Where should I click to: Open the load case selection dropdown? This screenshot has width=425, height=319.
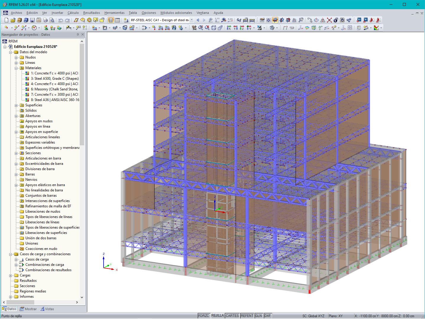191,20
